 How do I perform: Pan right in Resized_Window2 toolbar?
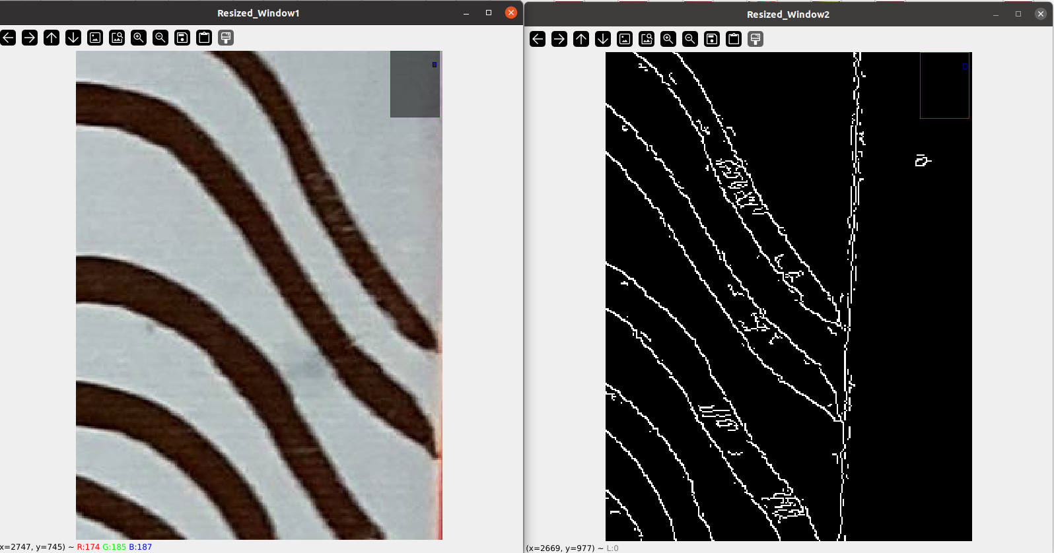(559, 39)
